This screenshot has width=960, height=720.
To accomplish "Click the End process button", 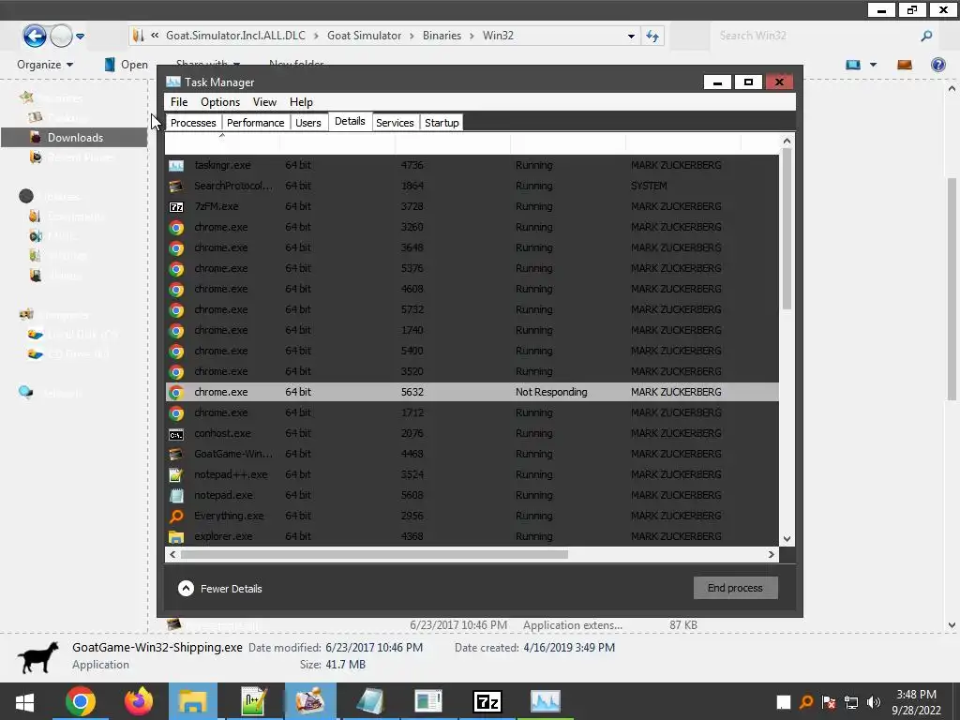I will tap(735, 588).
